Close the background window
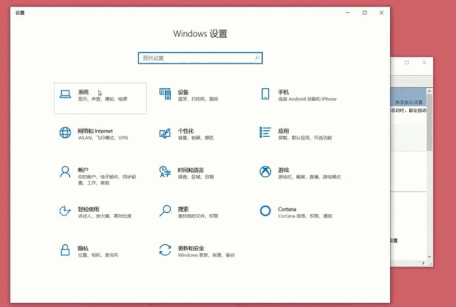Screen dimensions: 456x307 425,62
